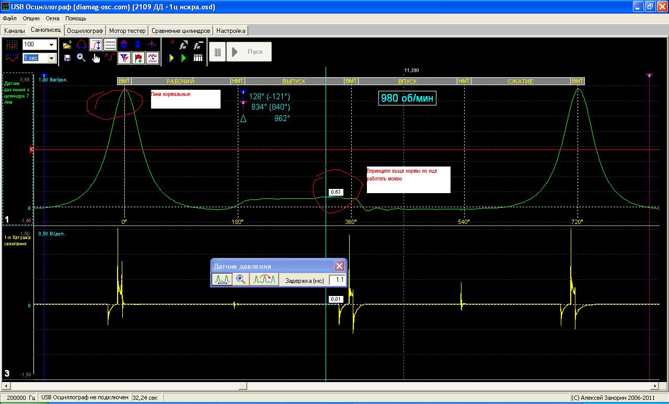Toggle the vertical cursor measurement button
669x404 pixels.
click(96, 45)
